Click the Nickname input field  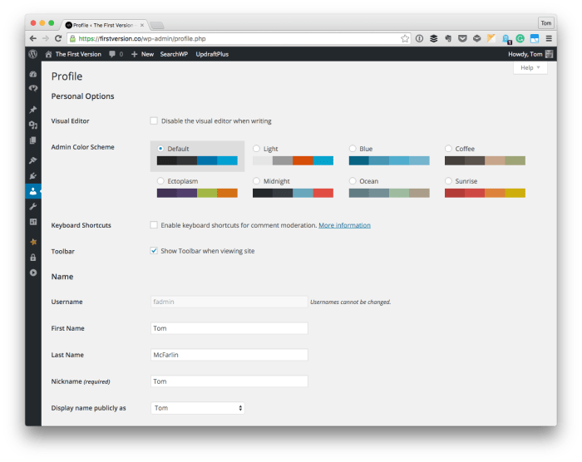[229, 381]
